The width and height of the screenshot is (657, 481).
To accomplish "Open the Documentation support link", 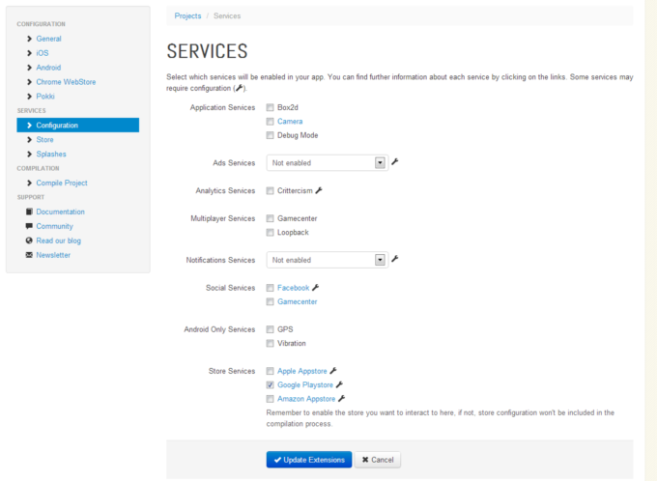I will click(60, 212).
